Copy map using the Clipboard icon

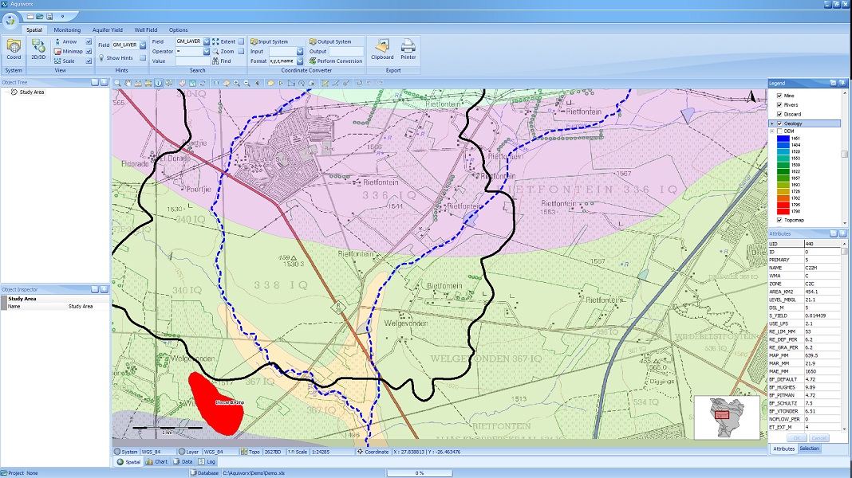(382, 49)
